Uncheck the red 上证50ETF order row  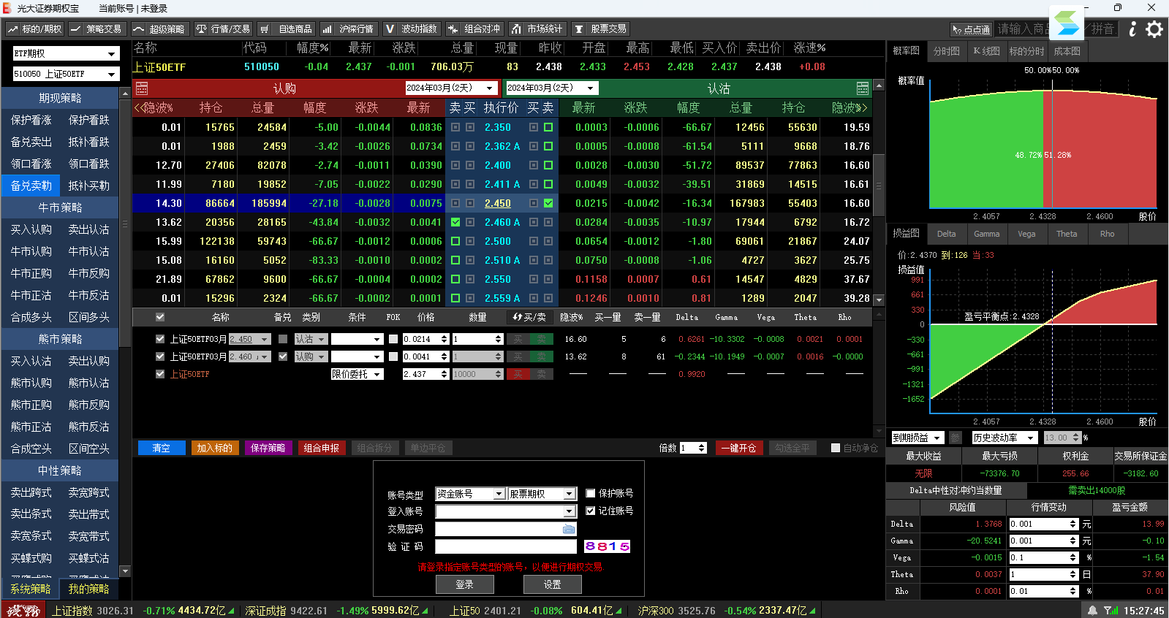[160, 374]
